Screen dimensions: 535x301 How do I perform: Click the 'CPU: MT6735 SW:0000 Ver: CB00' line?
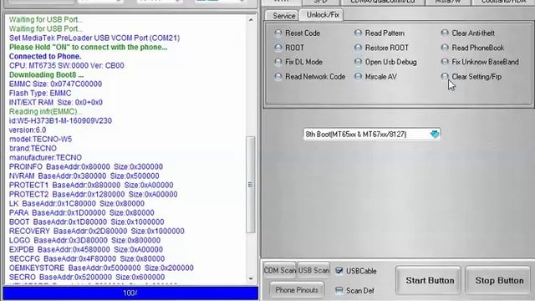[67, 65]
